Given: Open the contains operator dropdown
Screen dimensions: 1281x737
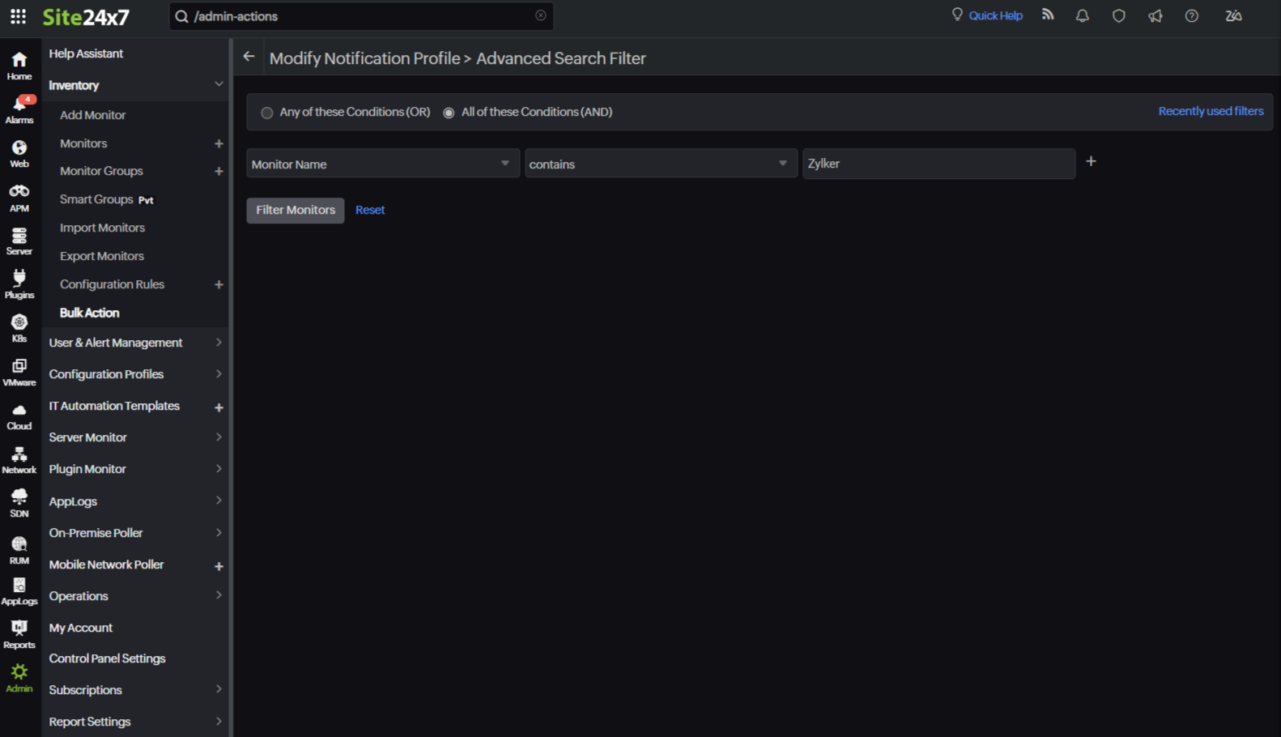Looking at the screenshot, I should (660, 164).
